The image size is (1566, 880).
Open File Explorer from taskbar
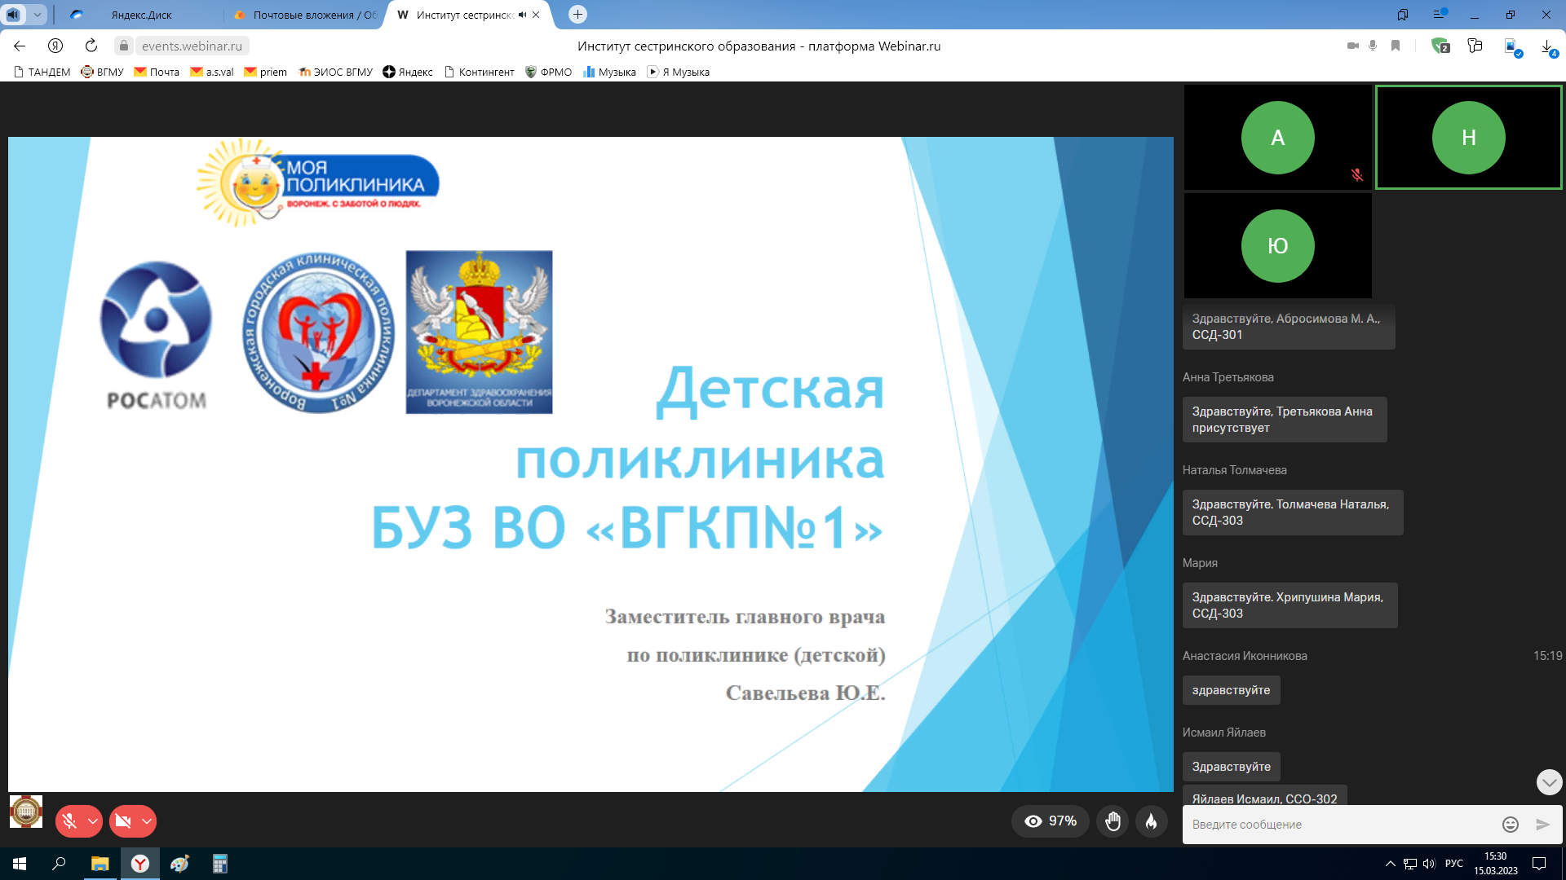click(x=100, y=864)
